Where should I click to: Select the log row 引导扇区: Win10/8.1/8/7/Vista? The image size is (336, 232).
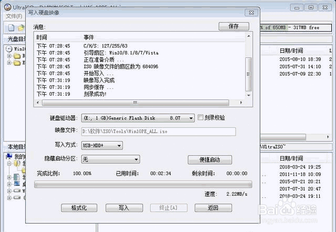pyautogui.click(x=140, y=53)
